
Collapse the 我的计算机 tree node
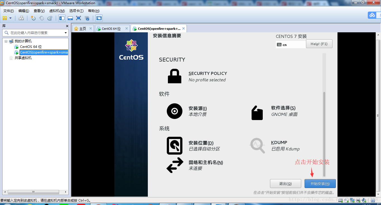[x=6, y=41]
